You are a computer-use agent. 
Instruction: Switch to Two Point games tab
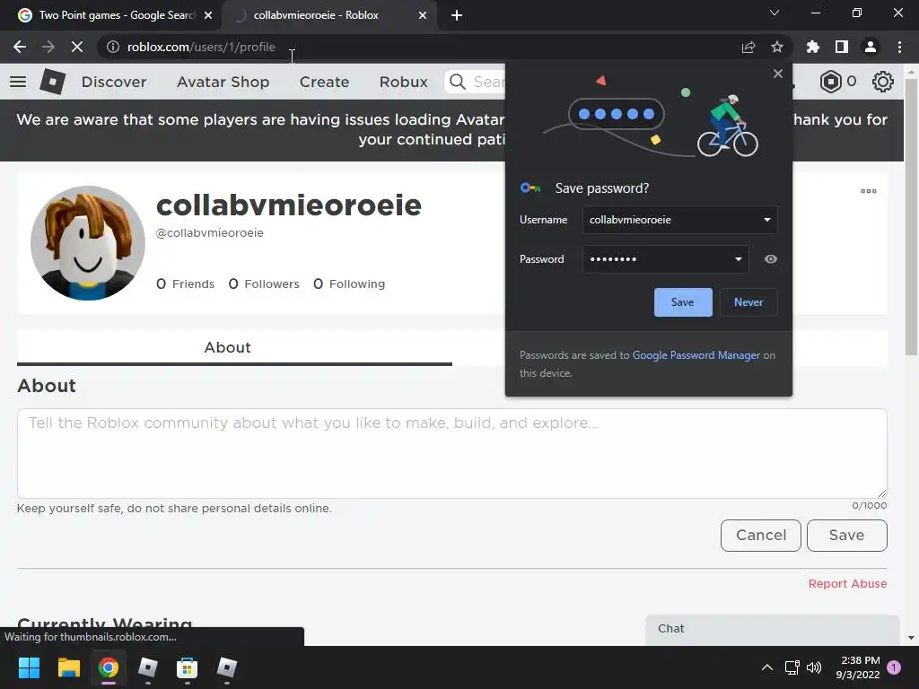(x=110, y=15)
